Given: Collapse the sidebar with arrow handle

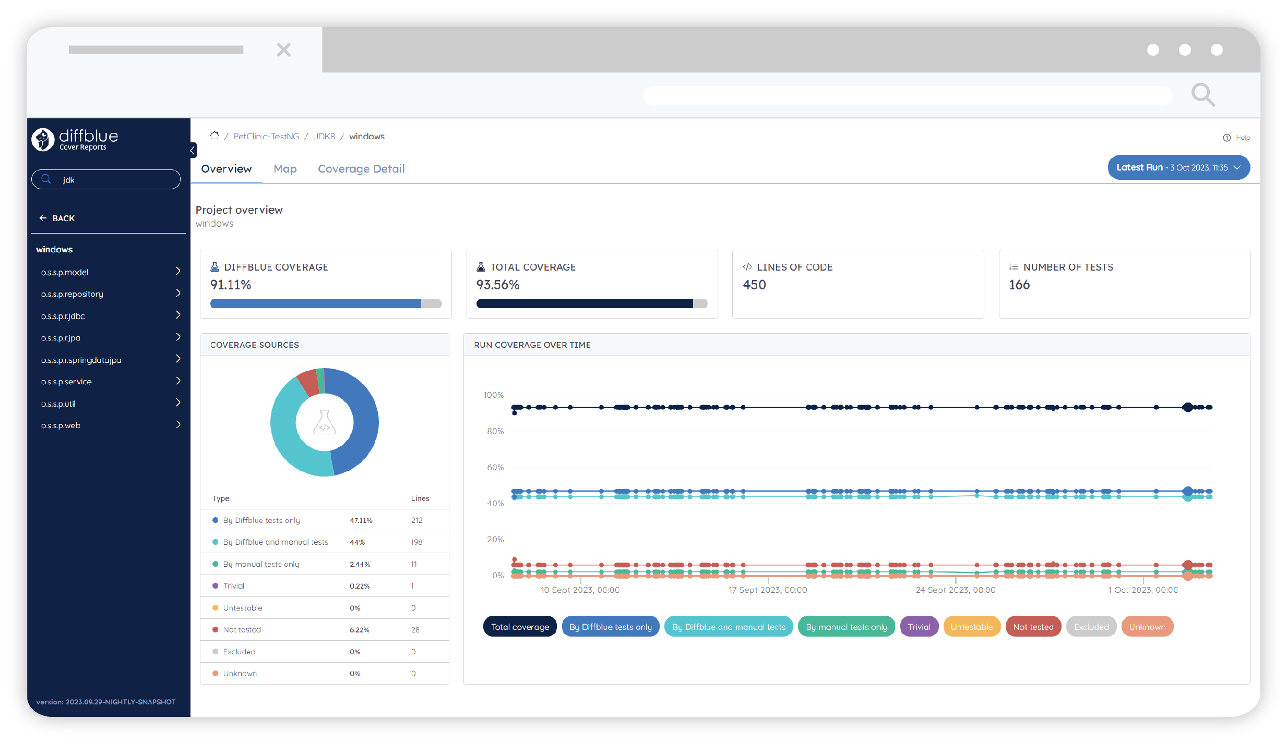Looking at the screenshot, I should click(x=193, y=150).
